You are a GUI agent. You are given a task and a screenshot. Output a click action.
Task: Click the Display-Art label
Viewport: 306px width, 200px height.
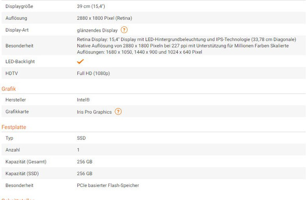click(x=17, y=30)
